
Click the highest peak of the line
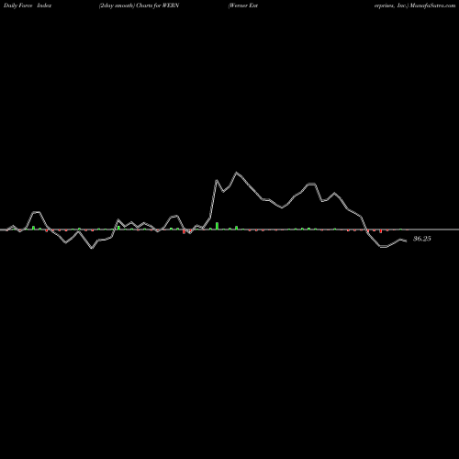click(236, 173)
